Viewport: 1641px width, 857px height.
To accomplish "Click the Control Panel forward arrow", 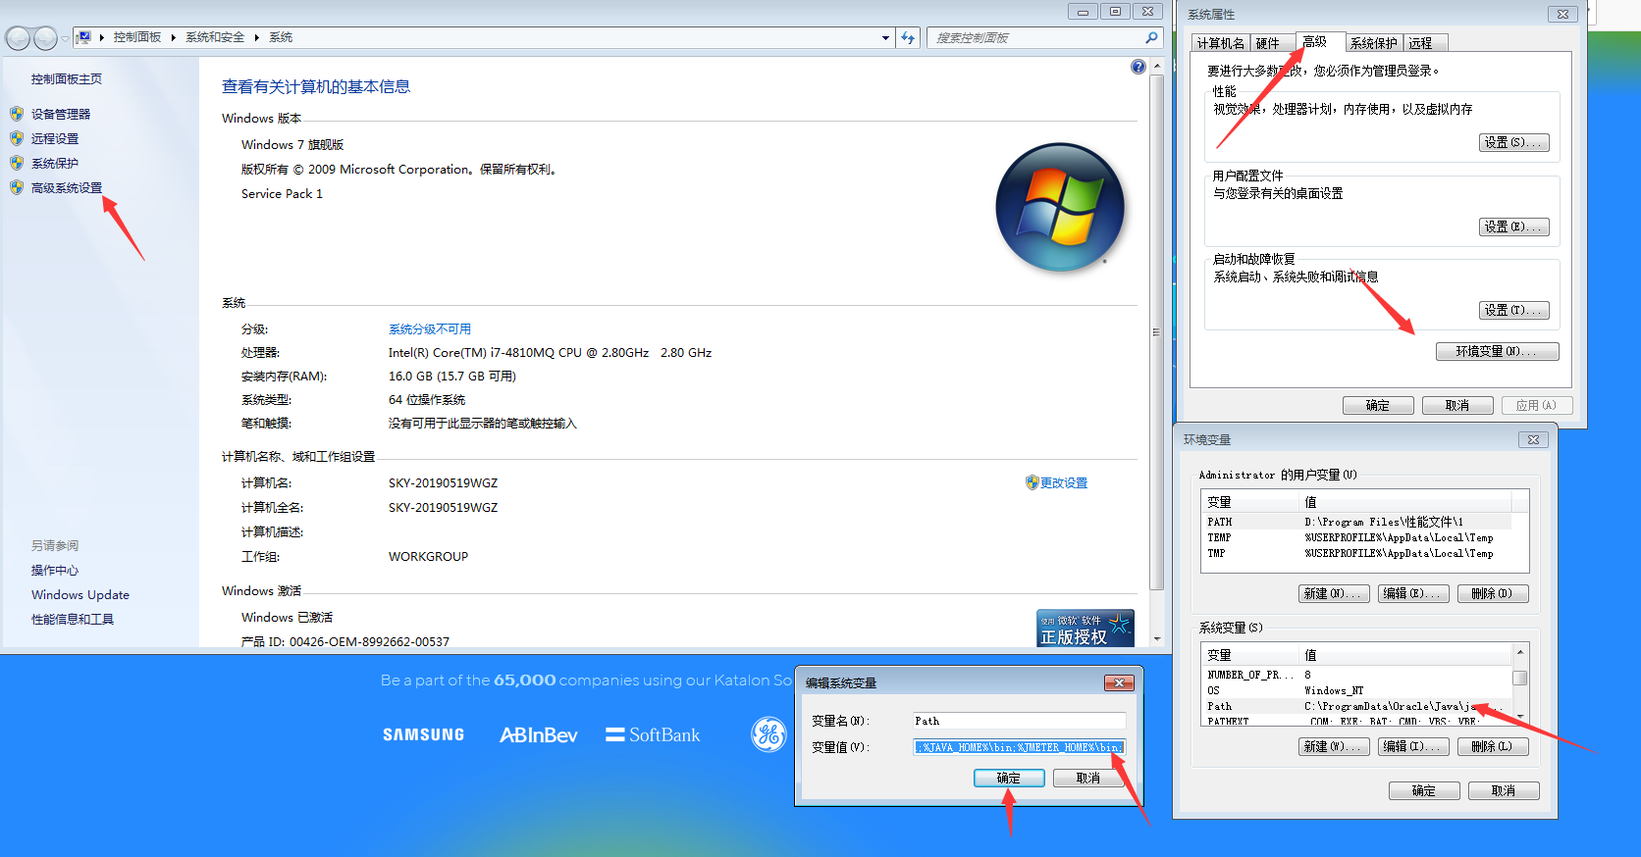I will pos(45,38).
